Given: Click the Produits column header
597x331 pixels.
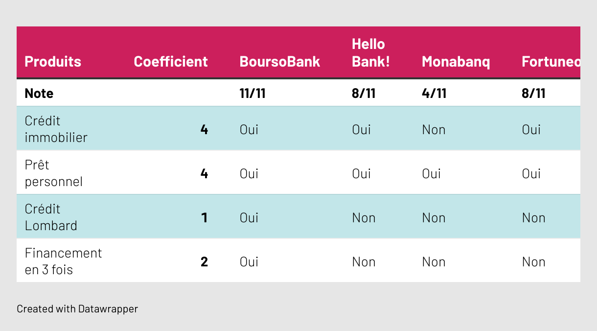Looking at the screenshot, I should coord(53,62).
